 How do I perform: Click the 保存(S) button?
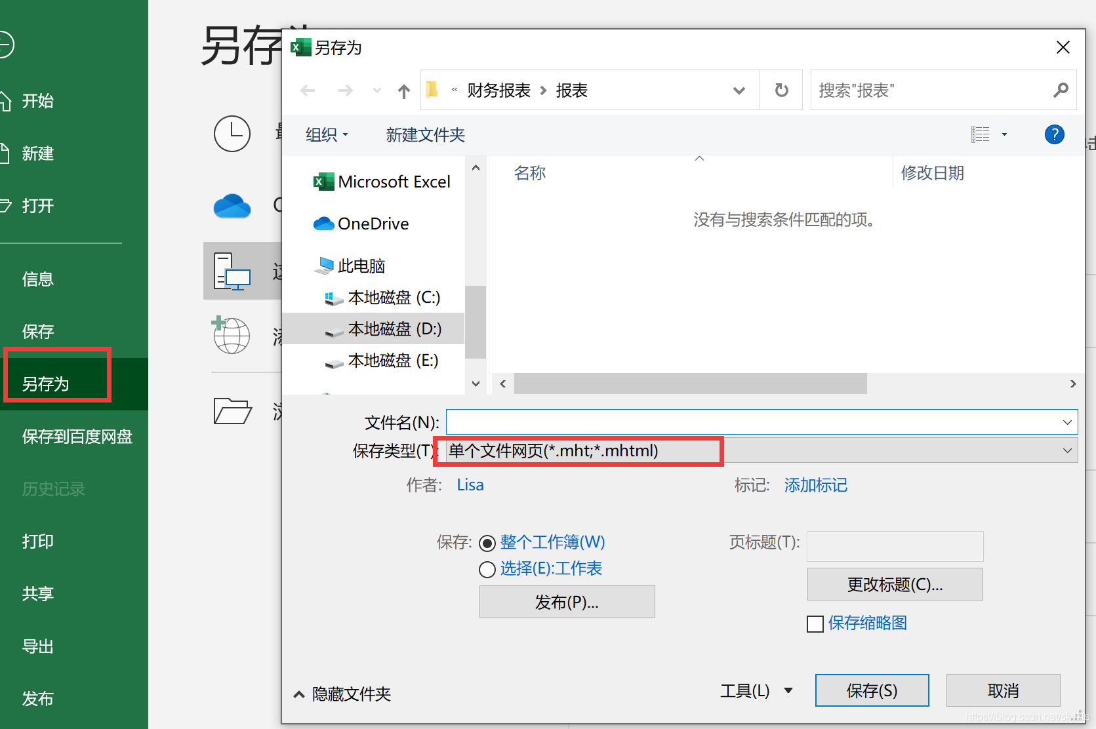point(872,690)
